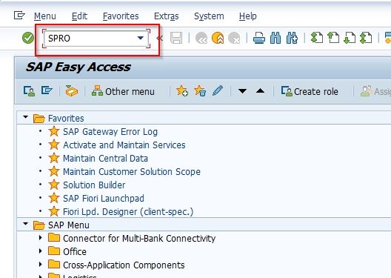The width and height of the screenshot is (391, 278).
Task: Open SAP Fiori Launchpad favorite
Action: click(x=104, y=199)
